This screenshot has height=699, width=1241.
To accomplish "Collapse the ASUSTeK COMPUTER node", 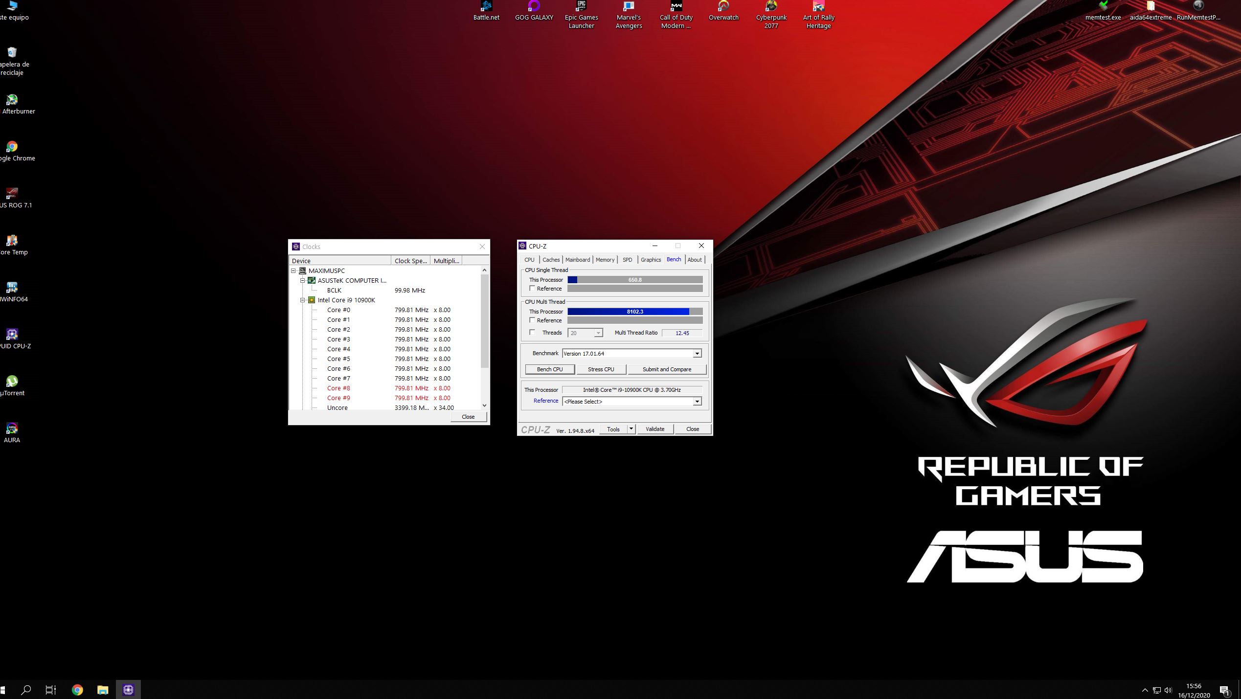I will coord(303,280).
